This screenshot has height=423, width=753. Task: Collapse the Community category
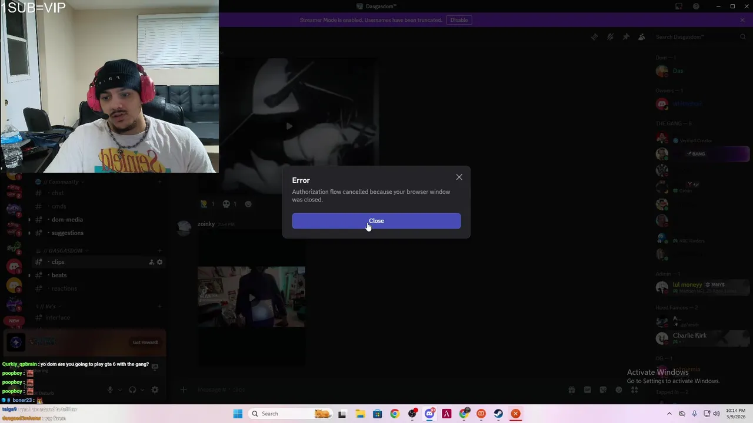(61, 182)
